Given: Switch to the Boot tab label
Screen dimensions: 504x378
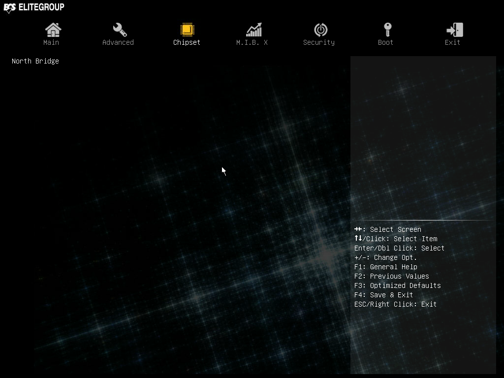Looking at the screenshot, I should [386, 42].
